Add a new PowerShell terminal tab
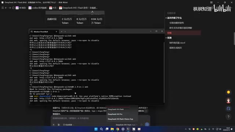Viewport: 235px width, 132px height. click(x=61, y=32)
